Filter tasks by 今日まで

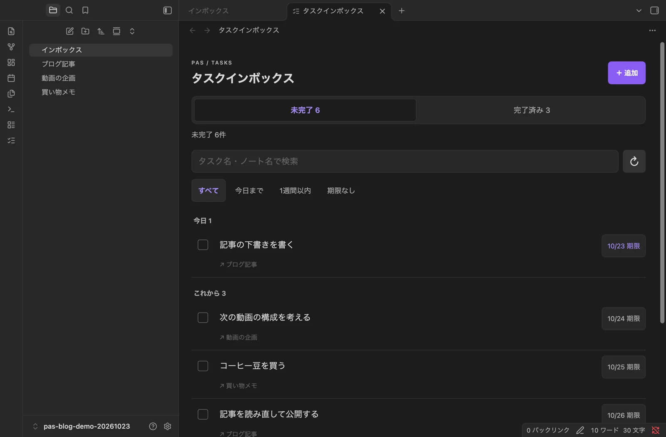[x=249, y=191]
